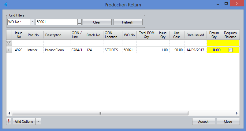This screenshot has height=131, width=246.
Task: Click the row selector arrow for issue 4920
Action: [9, 50]
